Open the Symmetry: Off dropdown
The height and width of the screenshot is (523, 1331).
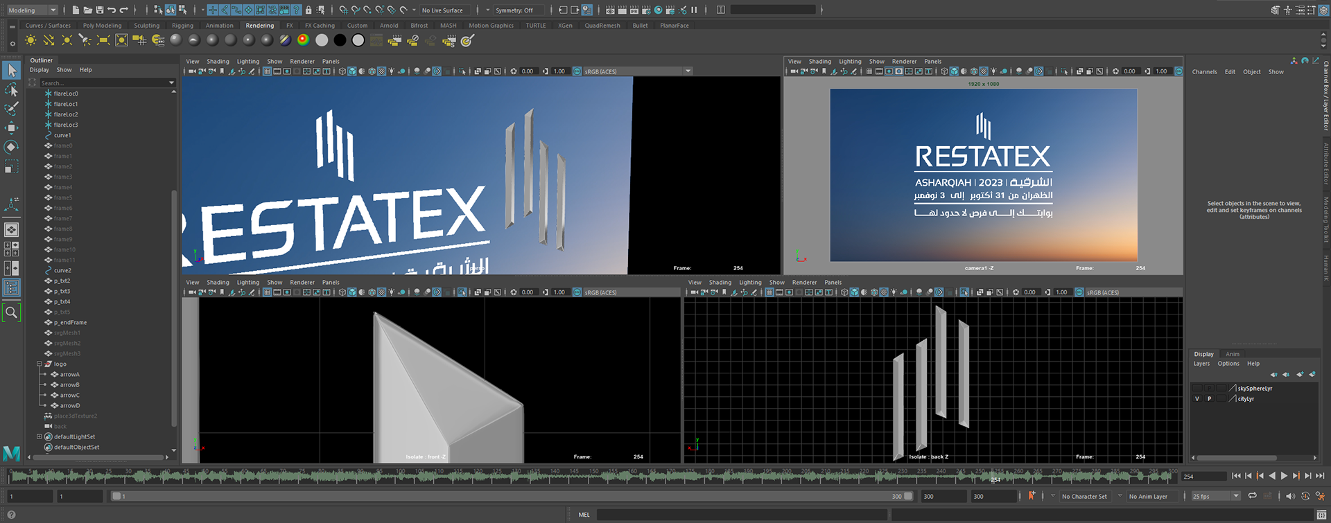point(519,10)
